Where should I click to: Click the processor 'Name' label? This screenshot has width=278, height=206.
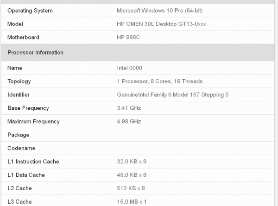click(15, 68)
